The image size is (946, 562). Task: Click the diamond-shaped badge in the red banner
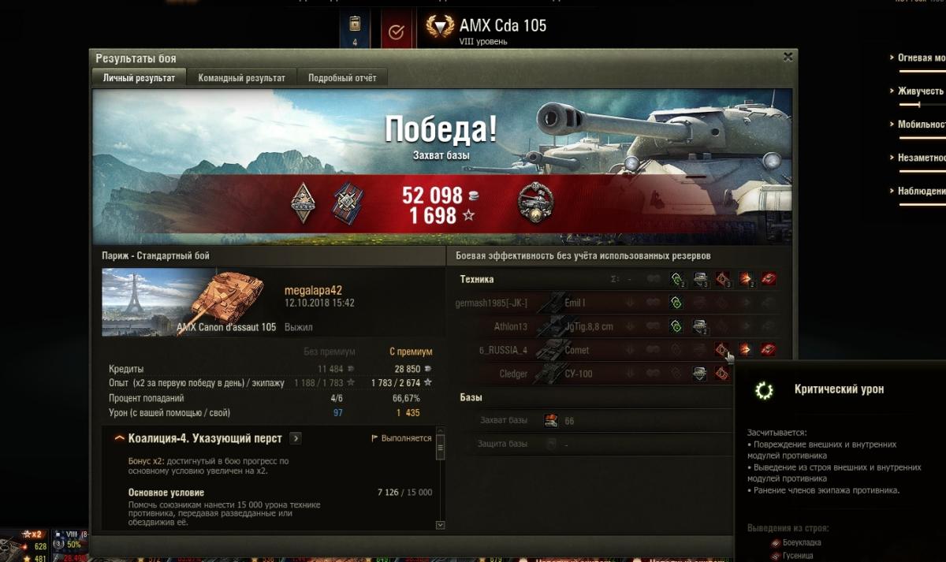[x=304, y=203]
